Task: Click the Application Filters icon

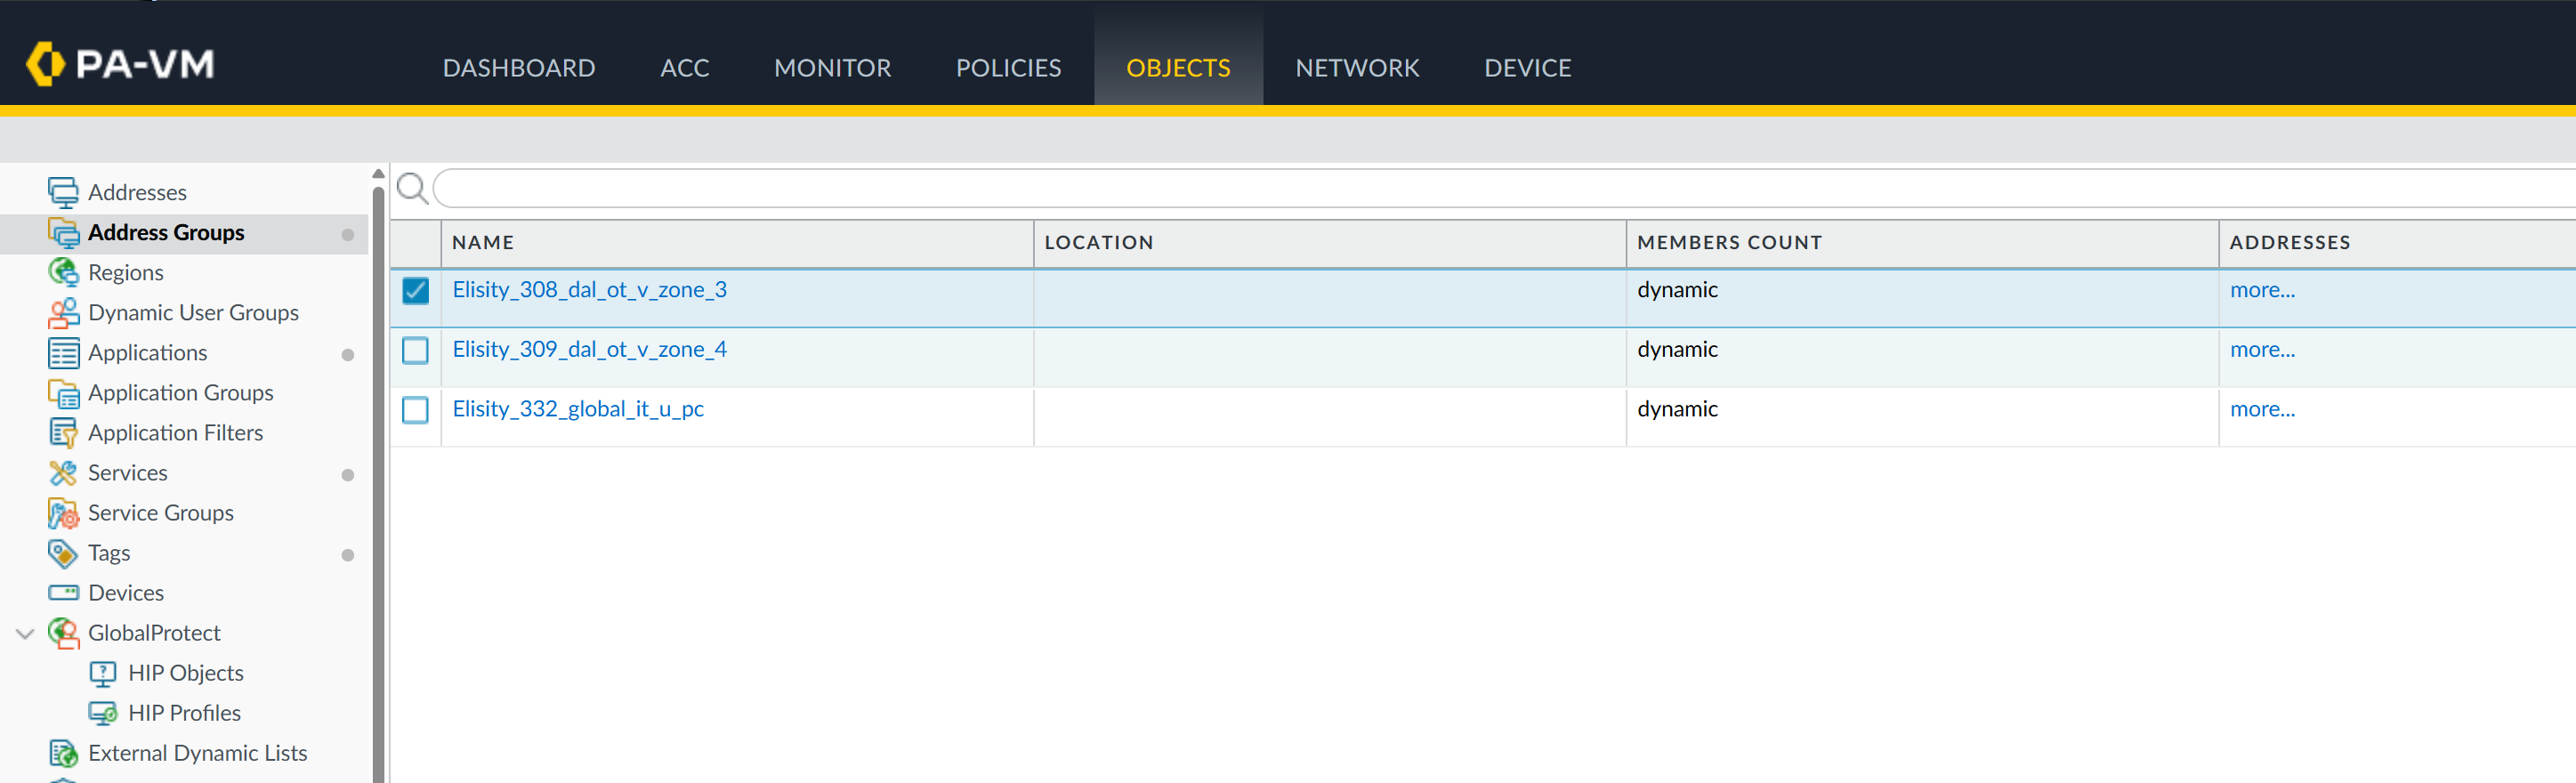Action: [x=63, y=433]
